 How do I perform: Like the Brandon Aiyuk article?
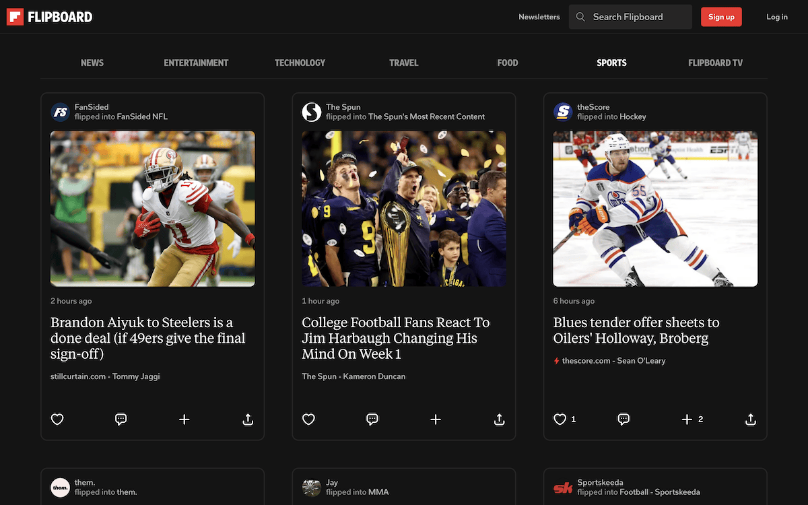(57, 419)
